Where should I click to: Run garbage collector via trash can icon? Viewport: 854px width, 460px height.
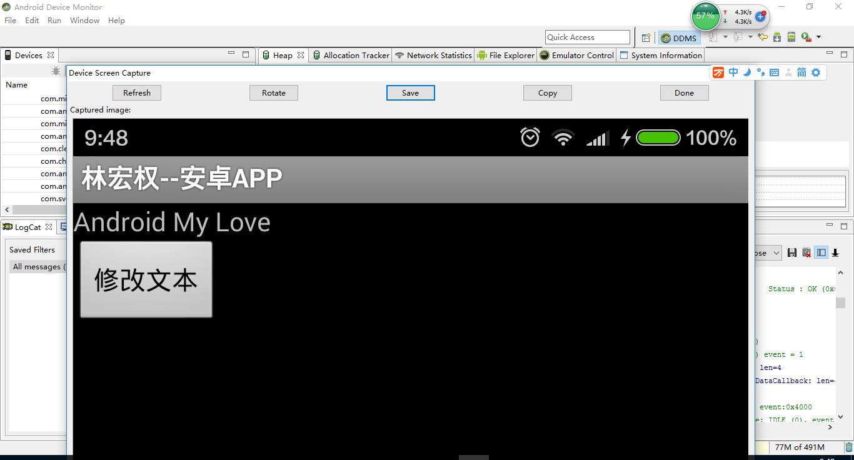(848, 447)
